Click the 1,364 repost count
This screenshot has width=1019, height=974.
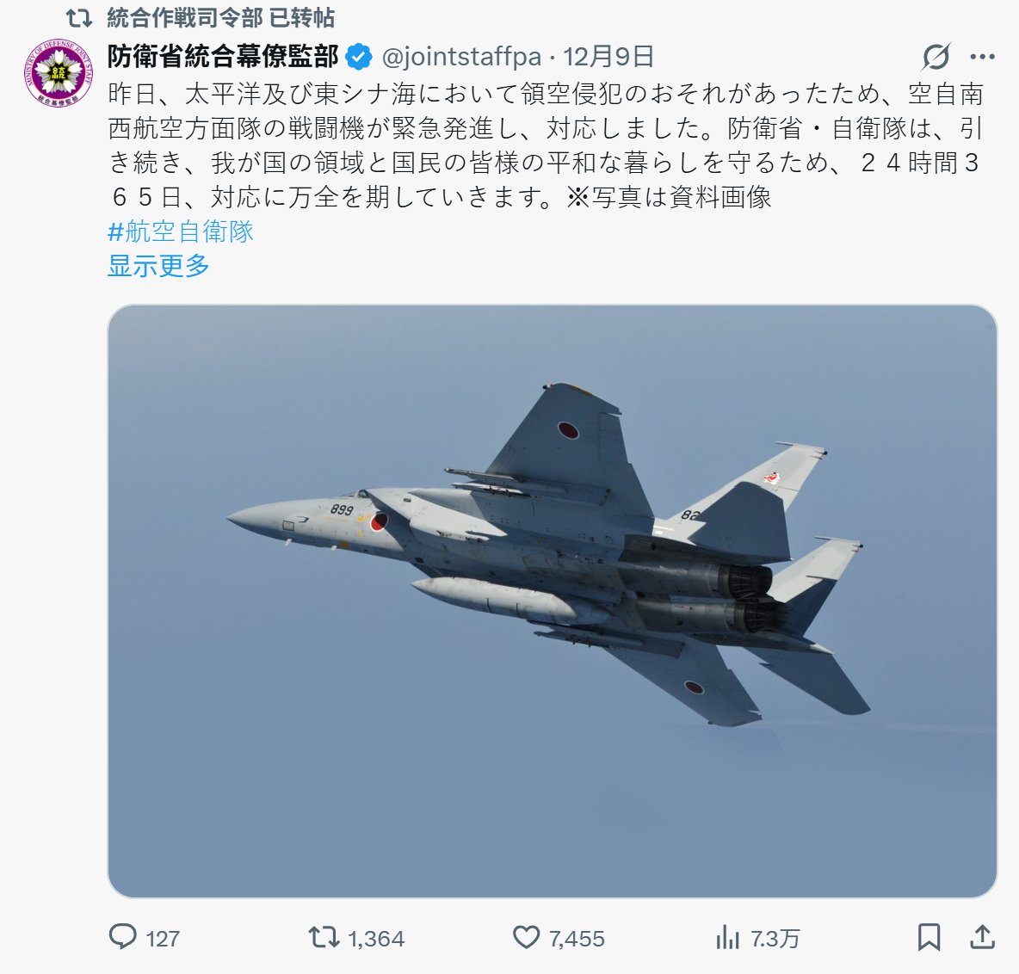click(x=376, y=939)
